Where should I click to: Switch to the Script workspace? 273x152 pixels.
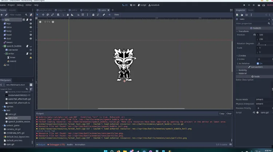click(142, 5)
